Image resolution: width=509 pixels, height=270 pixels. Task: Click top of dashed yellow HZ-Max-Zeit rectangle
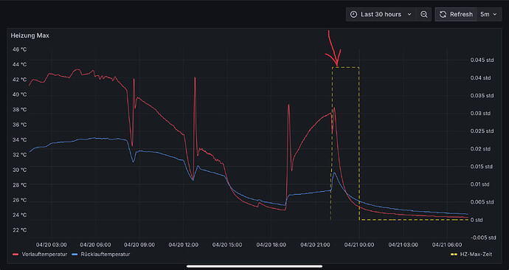point(345,68)
